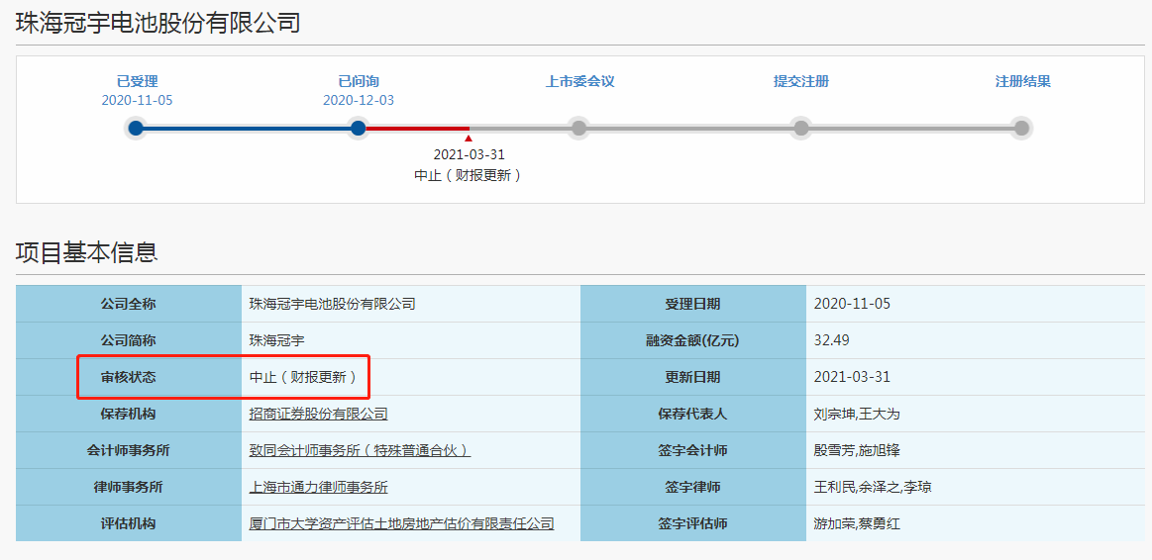The height and width of the screenshot is (560, 1152).
Task: Click the 殷雪芳,施旭锋 accountants value
Action: click(858, 450)
